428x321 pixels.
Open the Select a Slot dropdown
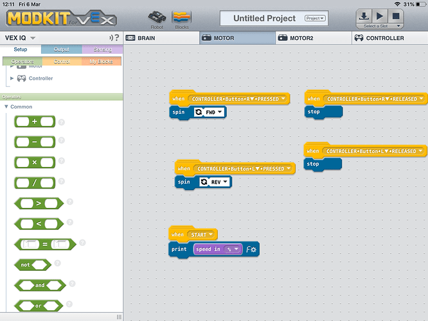pos(380,26)
